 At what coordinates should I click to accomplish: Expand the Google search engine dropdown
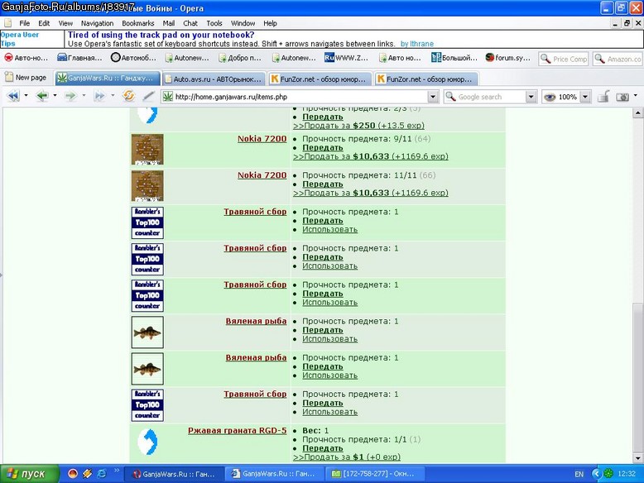click(x=531, y=97)
